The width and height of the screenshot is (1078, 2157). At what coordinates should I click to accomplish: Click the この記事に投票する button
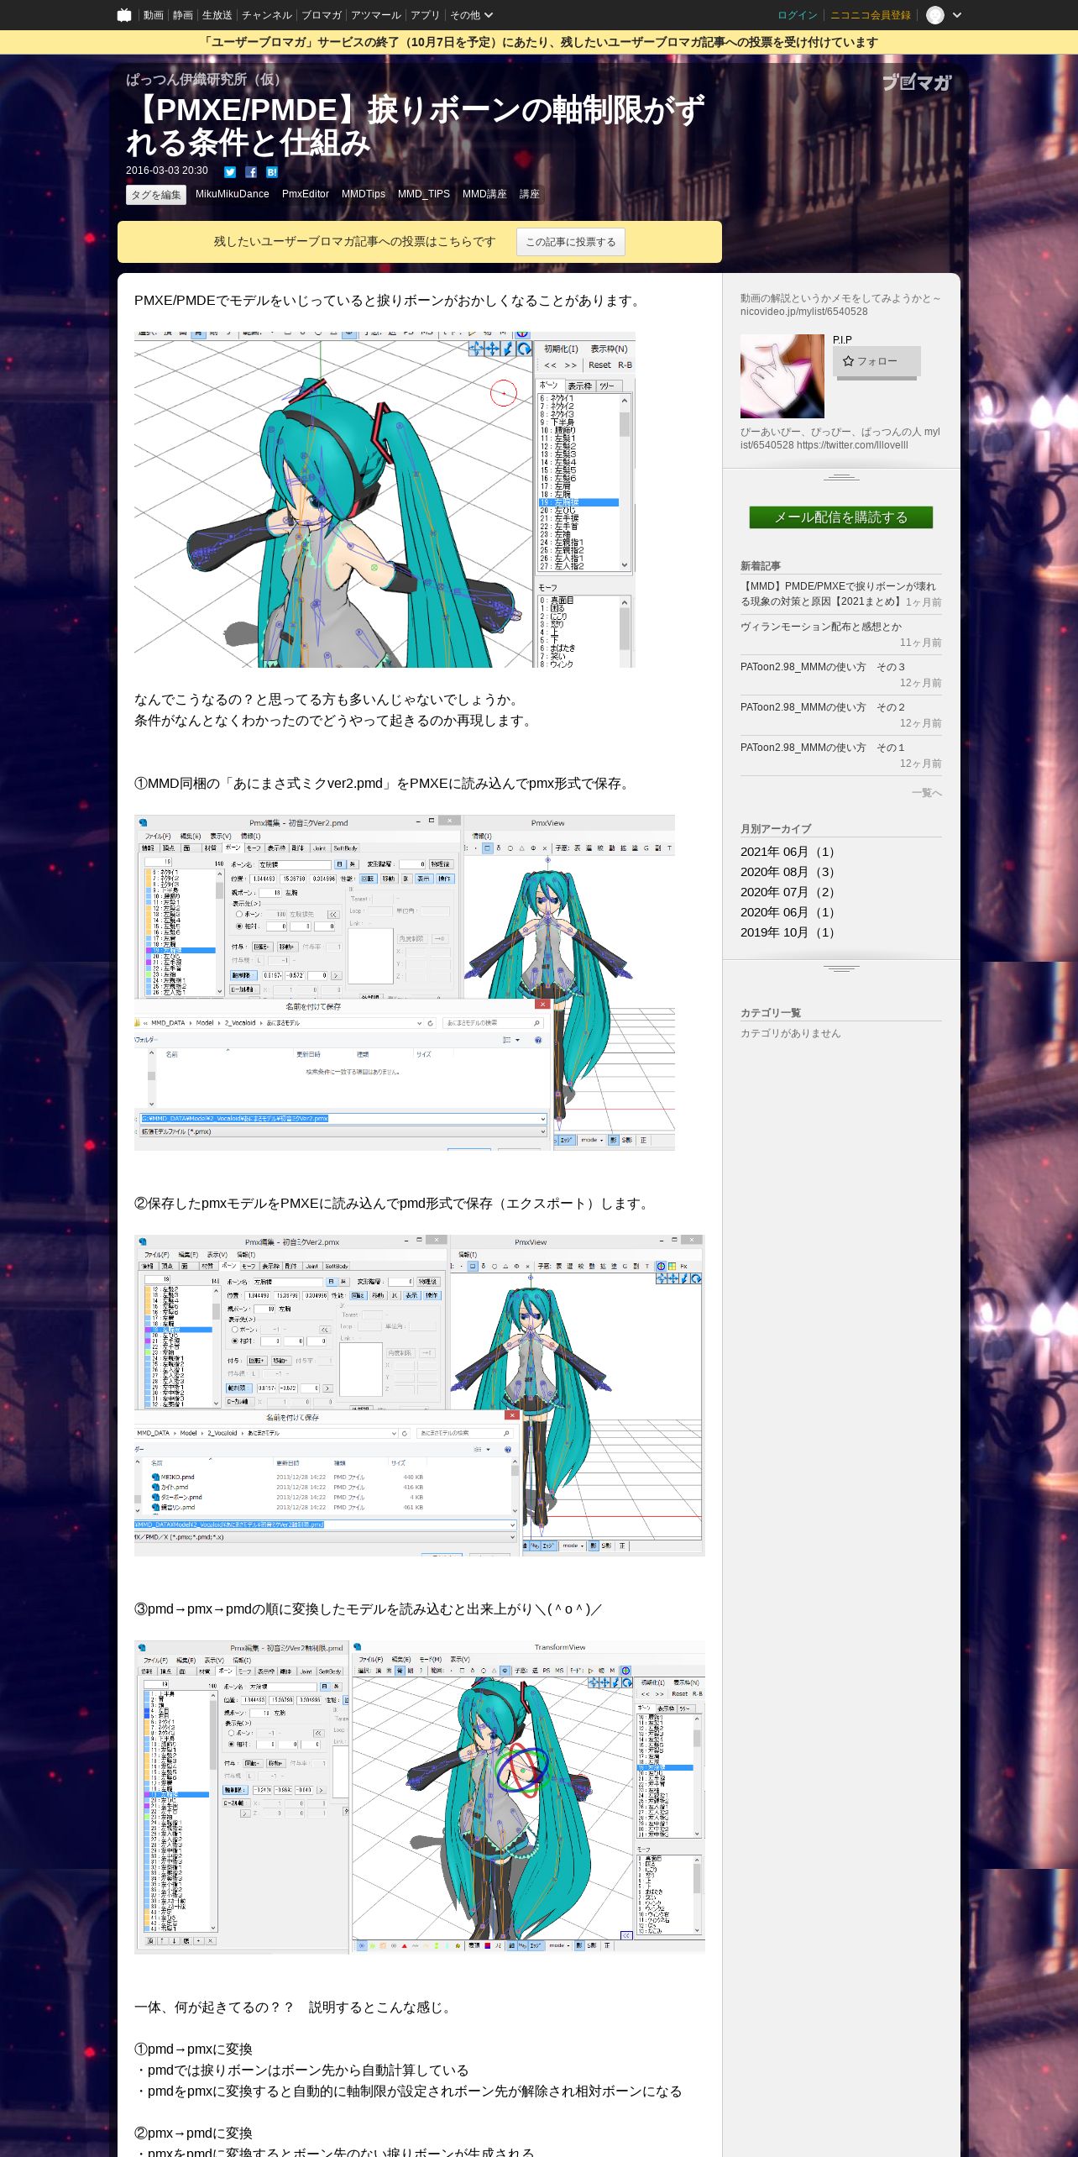click(x=571, y=242)
